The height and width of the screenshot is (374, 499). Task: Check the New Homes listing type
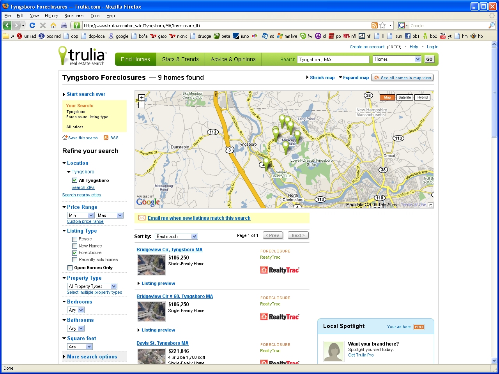click(x=74, y=246)
